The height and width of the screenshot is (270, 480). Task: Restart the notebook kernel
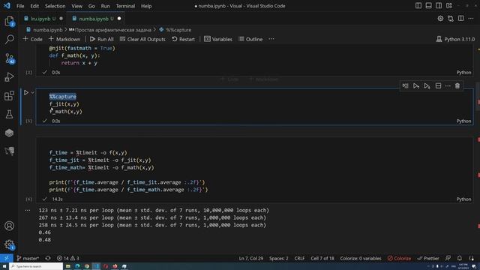click(183, 39)
